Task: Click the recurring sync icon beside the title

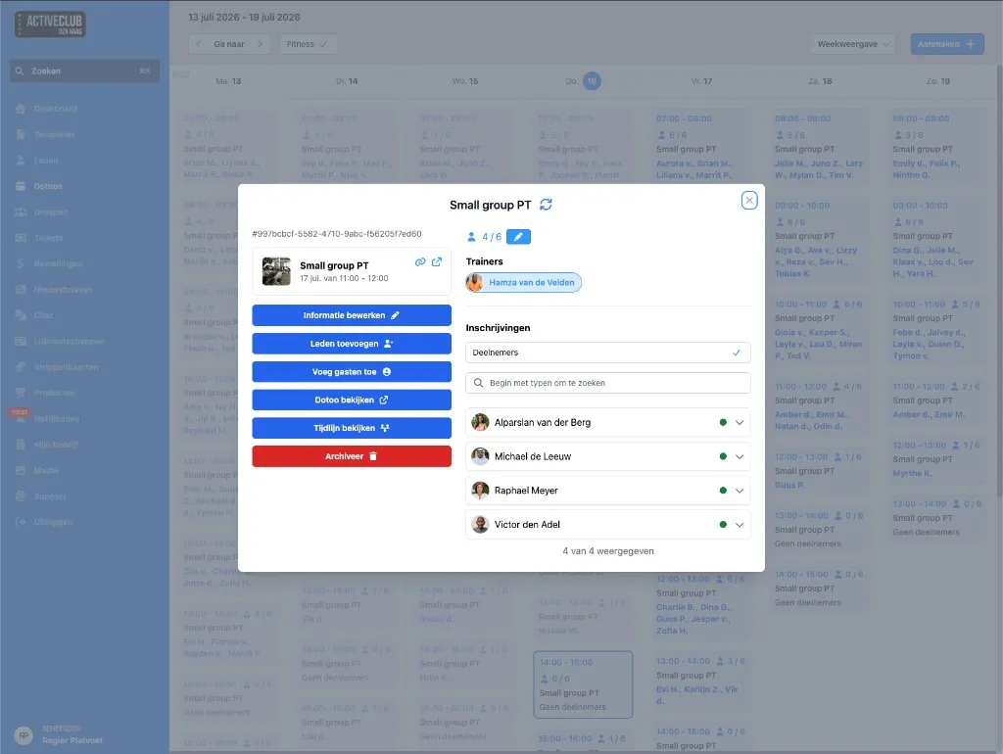Action: pos(546,205)
